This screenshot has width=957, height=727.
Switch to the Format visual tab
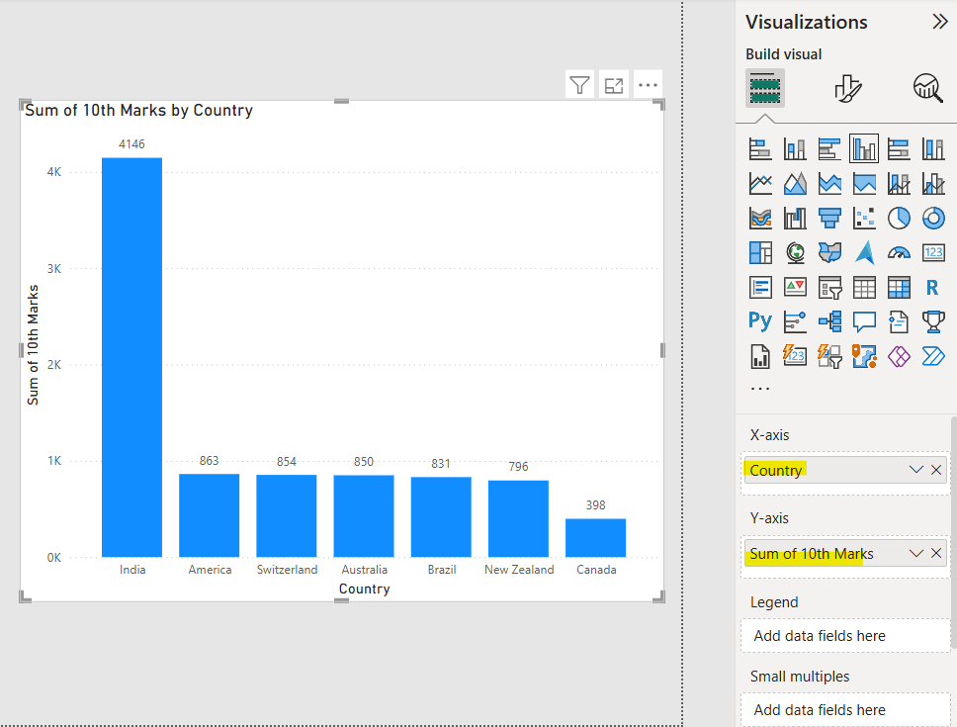click(x=847, y=89)
